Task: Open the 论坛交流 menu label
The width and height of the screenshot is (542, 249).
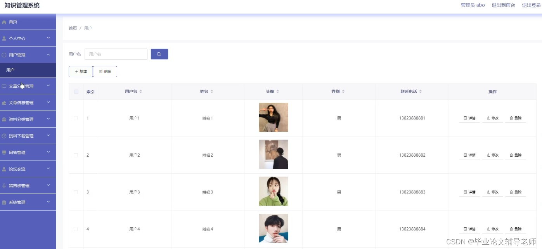Action: tap(17, 169)
